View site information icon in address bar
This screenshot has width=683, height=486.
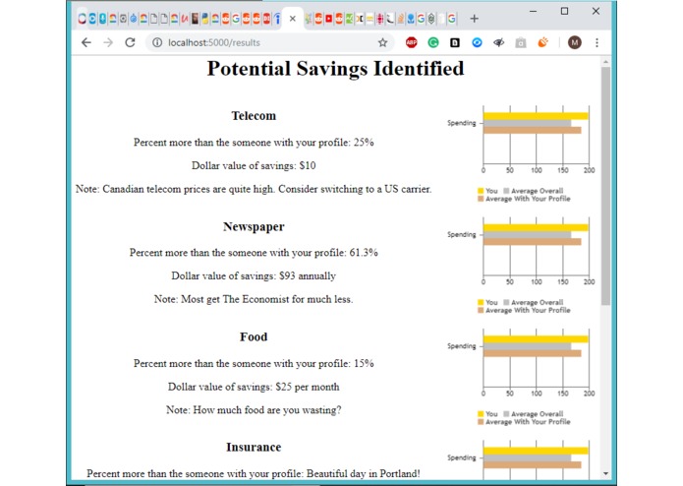157,42
